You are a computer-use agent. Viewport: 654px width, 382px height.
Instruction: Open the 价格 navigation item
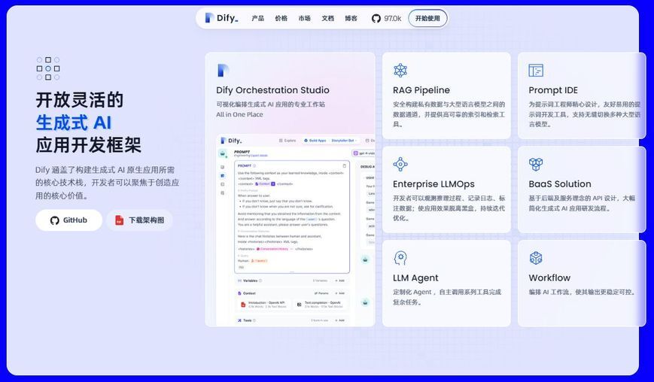click(x=281, y=18)
